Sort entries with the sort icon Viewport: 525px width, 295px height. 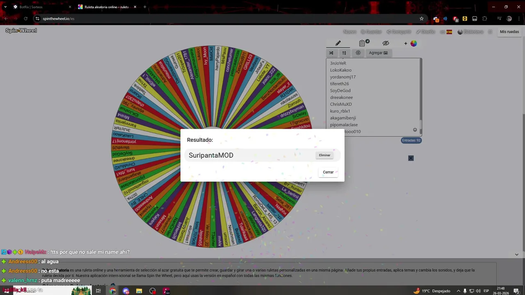[344, 53]
